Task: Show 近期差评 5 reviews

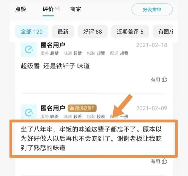Action: (x=130, y=32)
